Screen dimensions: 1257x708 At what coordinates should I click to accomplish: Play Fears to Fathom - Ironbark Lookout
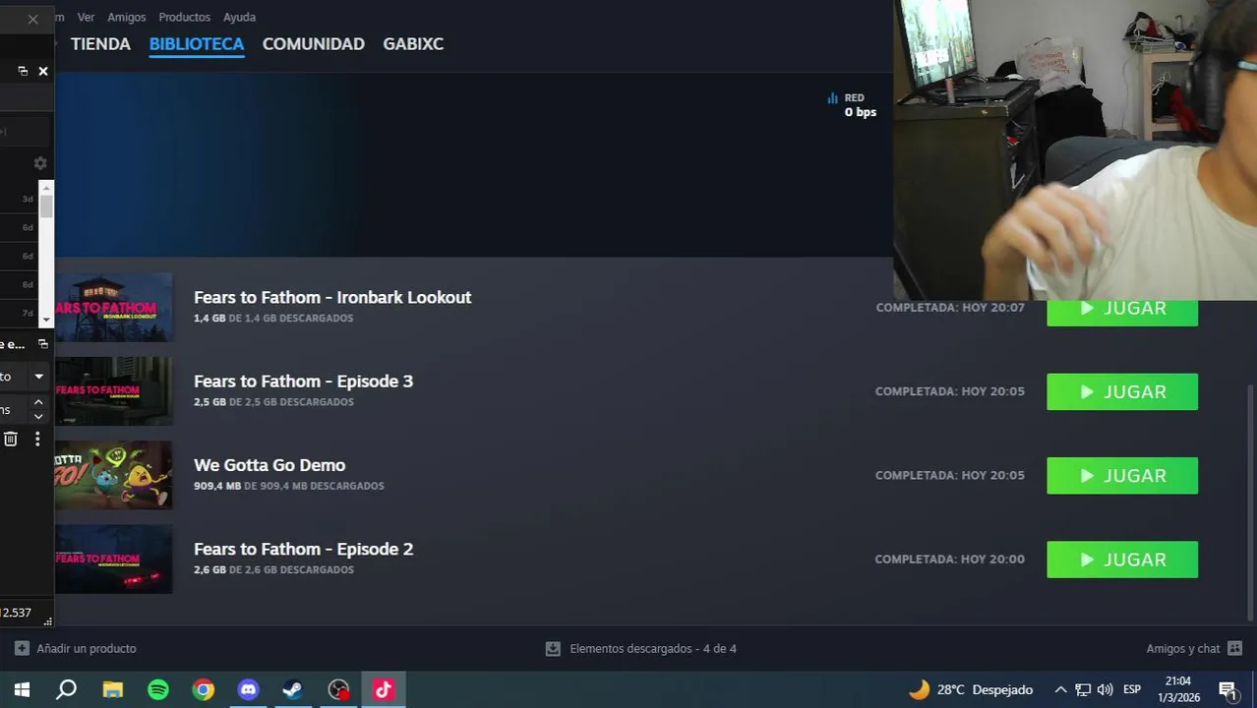click(x=1122, y=312)
